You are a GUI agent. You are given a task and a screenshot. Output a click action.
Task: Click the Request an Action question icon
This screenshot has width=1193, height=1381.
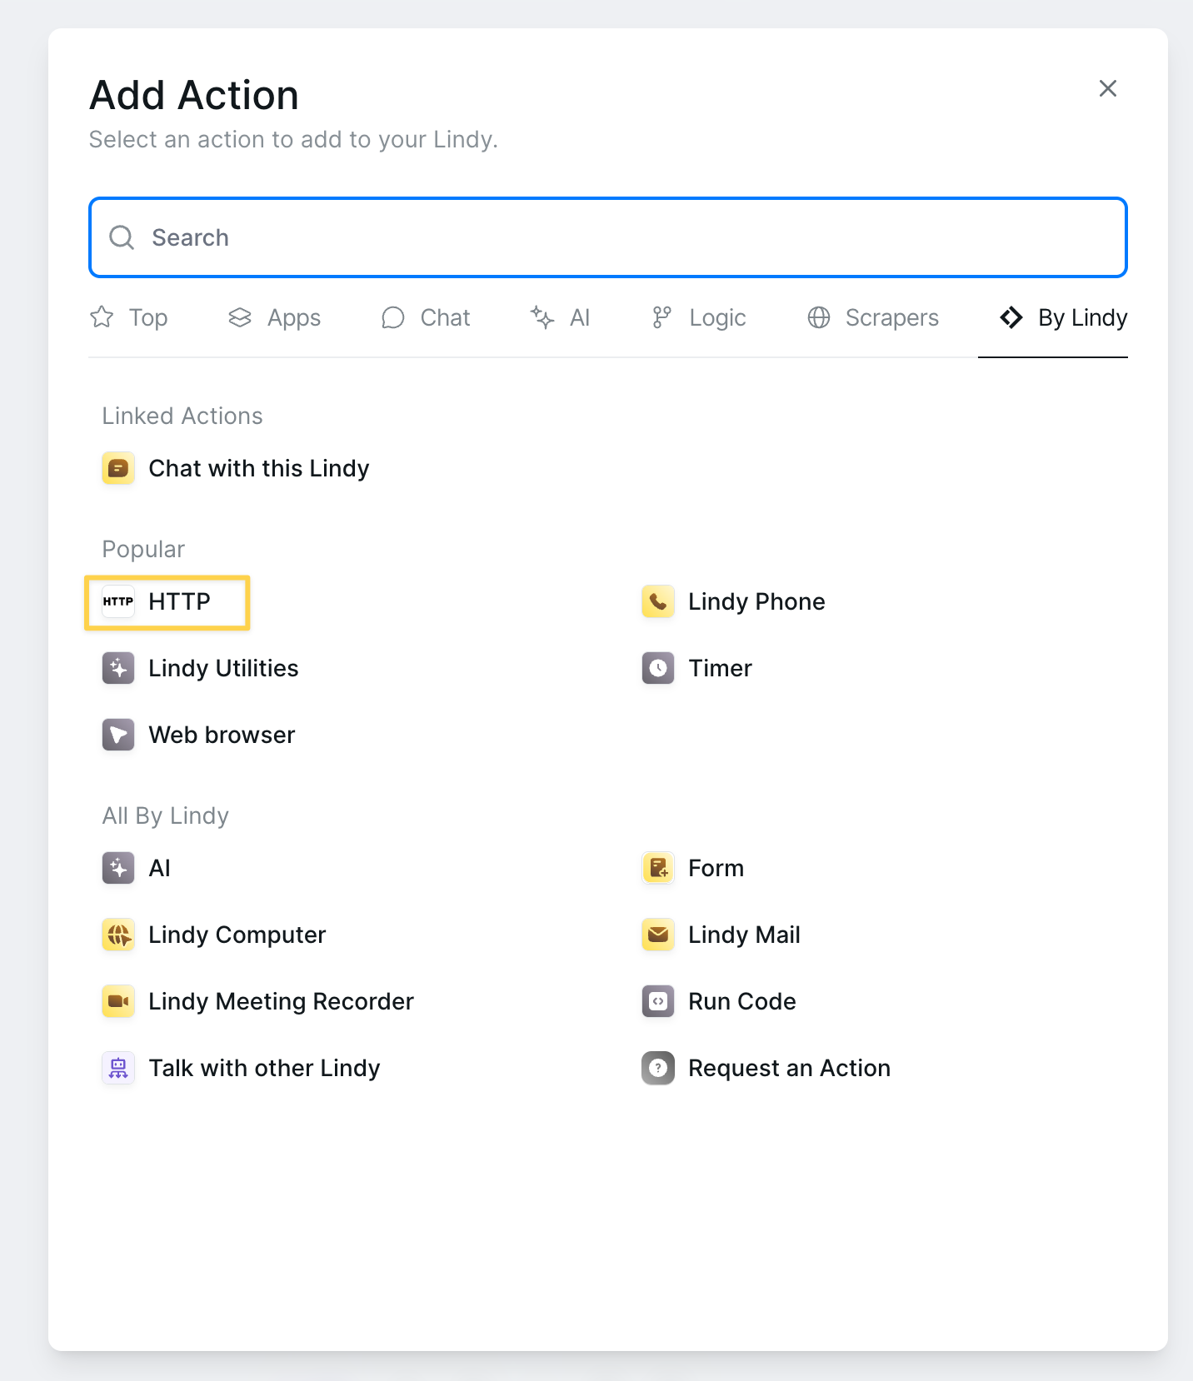point(658,1068)
